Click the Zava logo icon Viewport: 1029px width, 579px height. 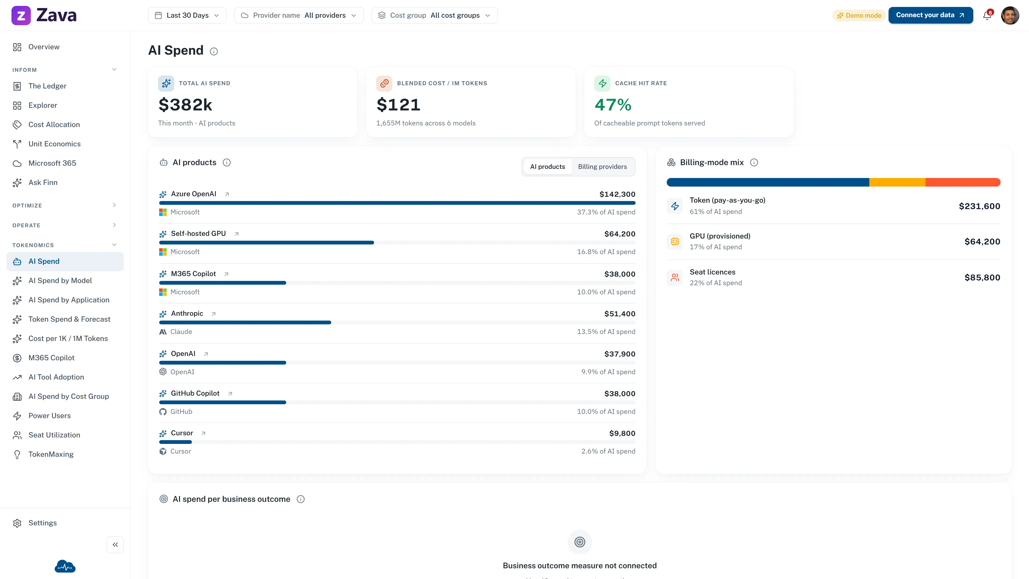click(21, 16)
